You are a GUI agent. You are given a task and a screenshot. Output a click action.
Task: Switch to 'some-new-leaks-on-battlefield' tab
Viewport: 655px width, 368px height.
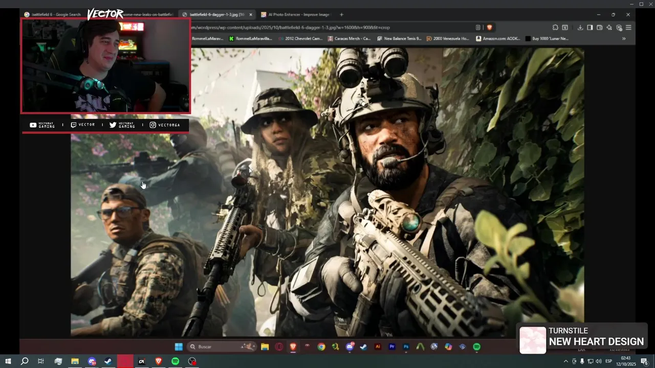point(147,15)
